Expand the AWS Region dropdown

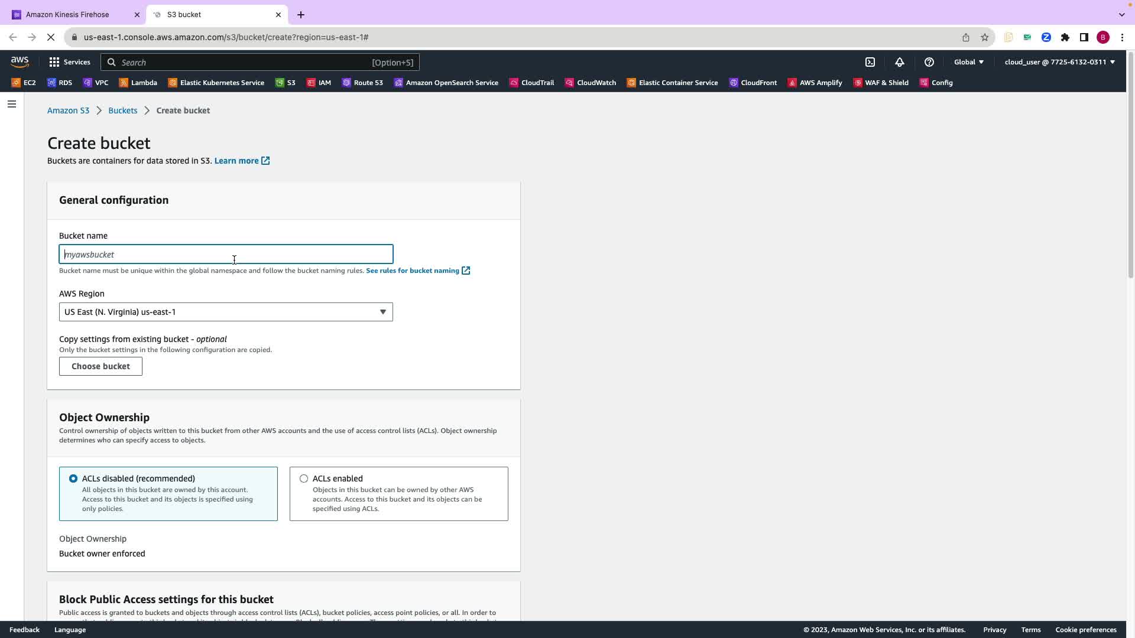pyautogui.click(x=226, y=312)
